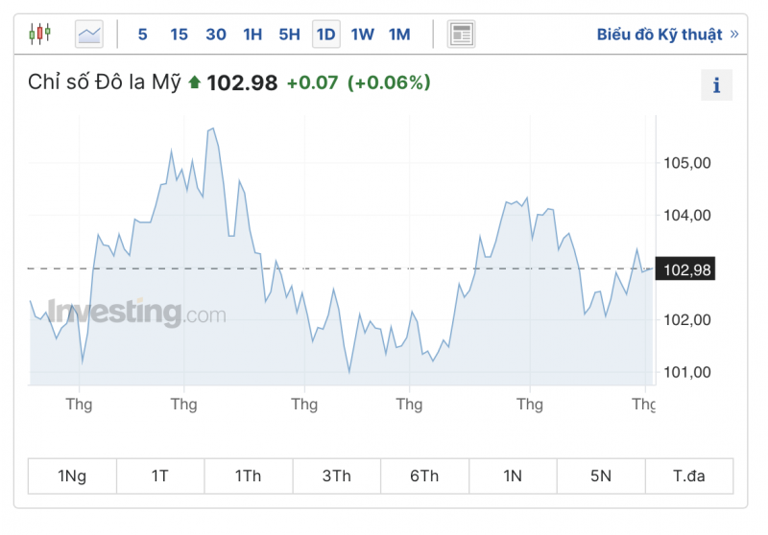The width and height of the screenshot is (768, 535).
Task: Select the 1D daily interval
Action: point(326,35)
